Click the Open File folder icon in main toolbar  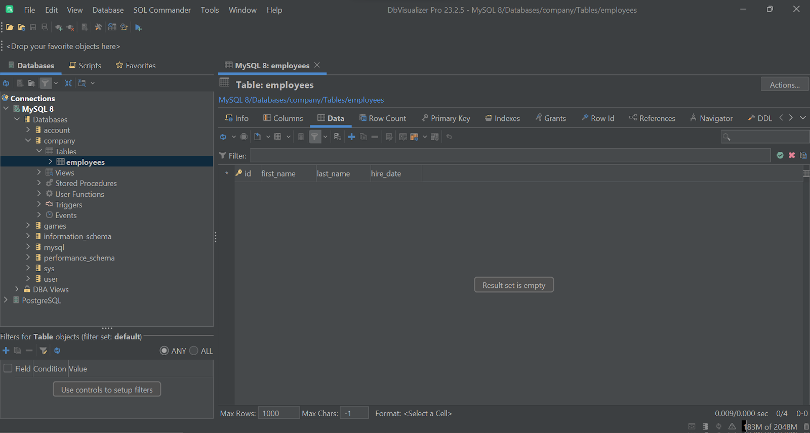[10, 27]
